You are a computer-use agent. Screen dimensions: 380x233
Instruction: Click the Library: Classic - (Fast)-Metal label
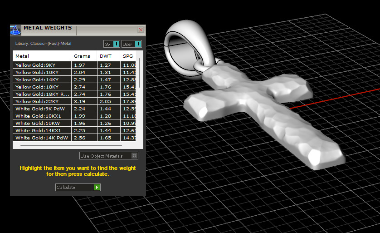(43, 44)
